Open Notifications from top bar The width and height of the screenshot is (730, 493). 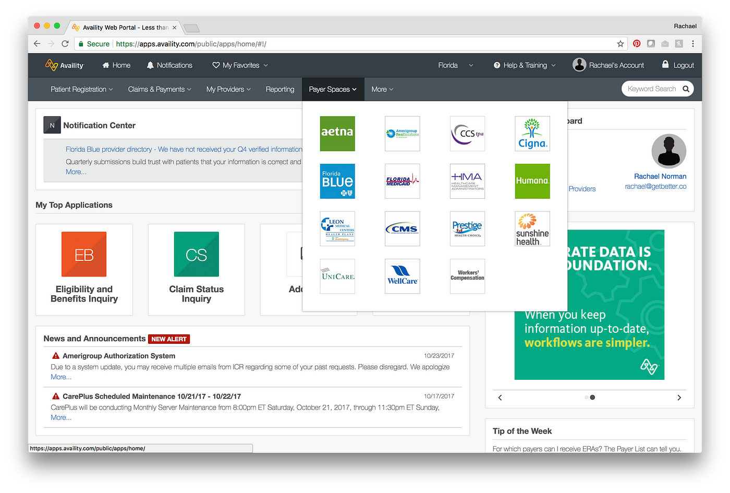[169, 65]
